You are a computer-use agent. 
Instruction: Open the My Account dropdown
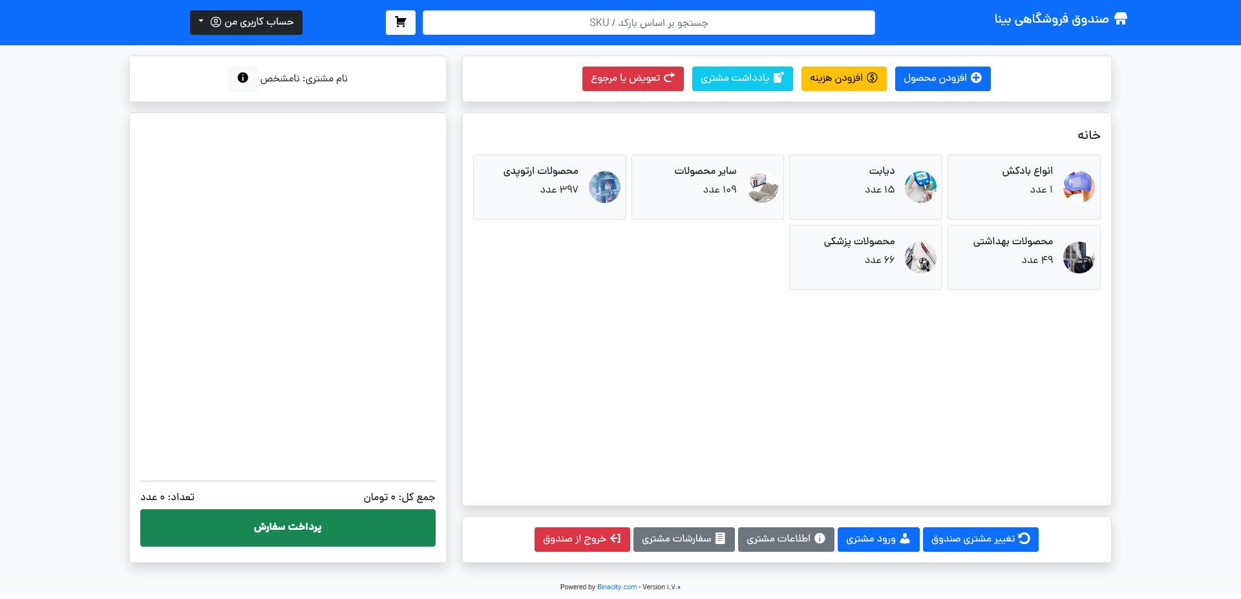(x=246, y=23)
